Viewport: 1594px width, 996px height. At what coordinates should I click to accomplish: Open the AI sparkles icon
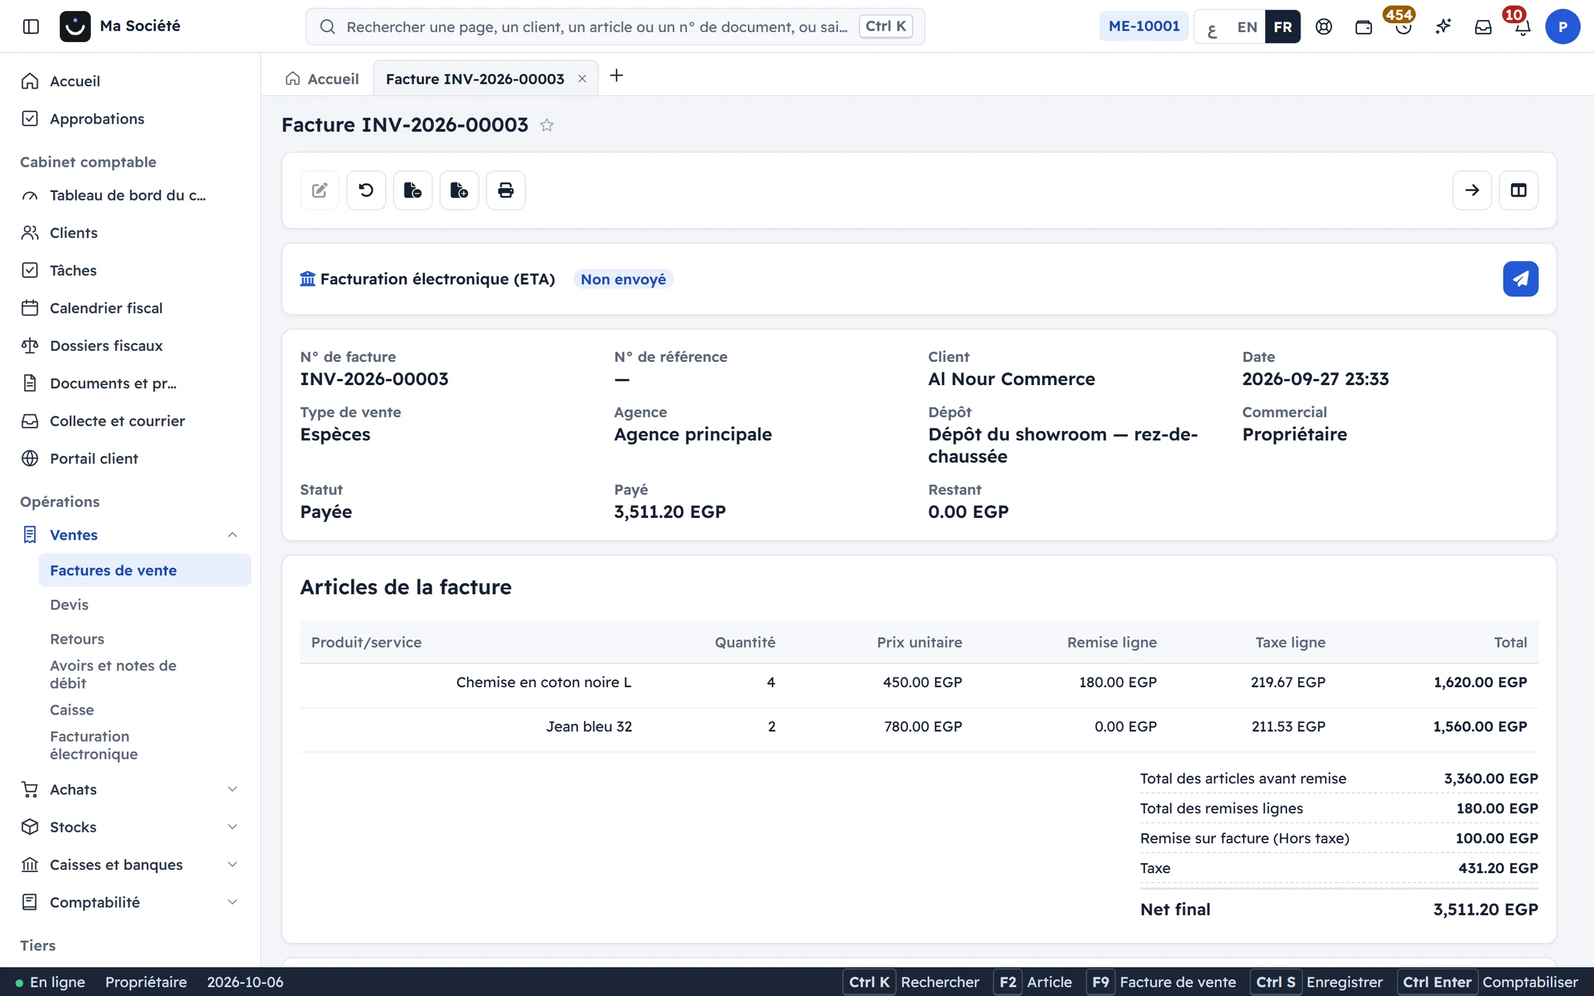click(1443, 27)
